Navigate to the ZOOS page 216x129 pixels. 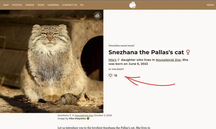tap(41, 5)
